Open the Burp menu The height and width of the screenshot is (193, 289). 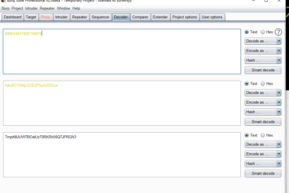pyautogui.click(x=6, y=8)
